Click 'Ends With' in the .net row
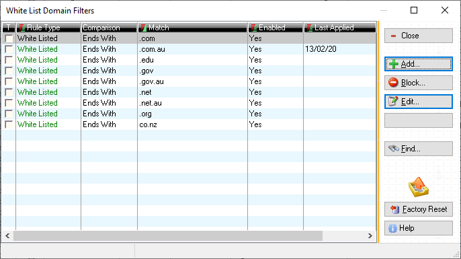The height and width of the screenshot is (259, 461). coord(99,92)
